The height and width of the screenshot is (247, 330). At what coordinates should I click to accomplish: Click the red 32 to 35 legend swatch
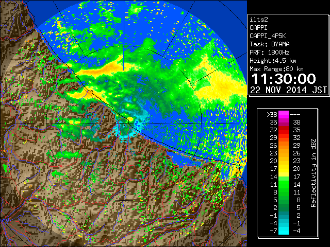tap(284, 130)
